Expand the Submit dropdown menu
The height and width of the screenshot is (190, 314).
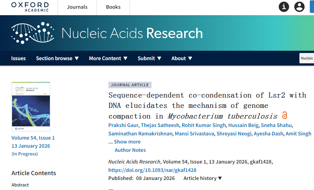pos(150,58)
